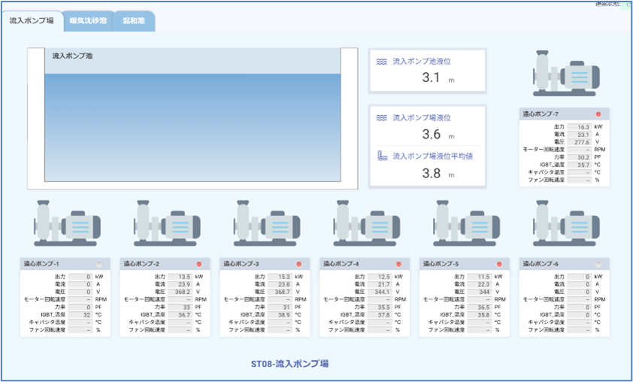Click the 32 IGBT temperature field of pump 1

(x=80, y=314)
